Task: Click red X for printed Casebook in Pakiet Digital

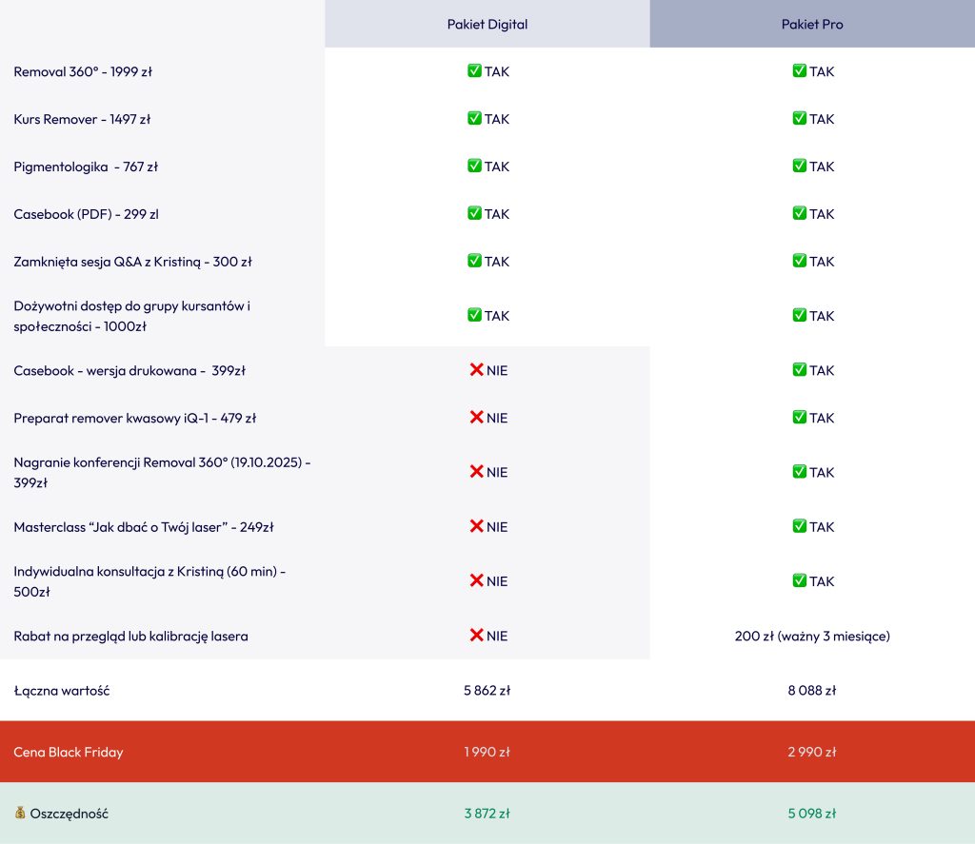Action: 476,370
